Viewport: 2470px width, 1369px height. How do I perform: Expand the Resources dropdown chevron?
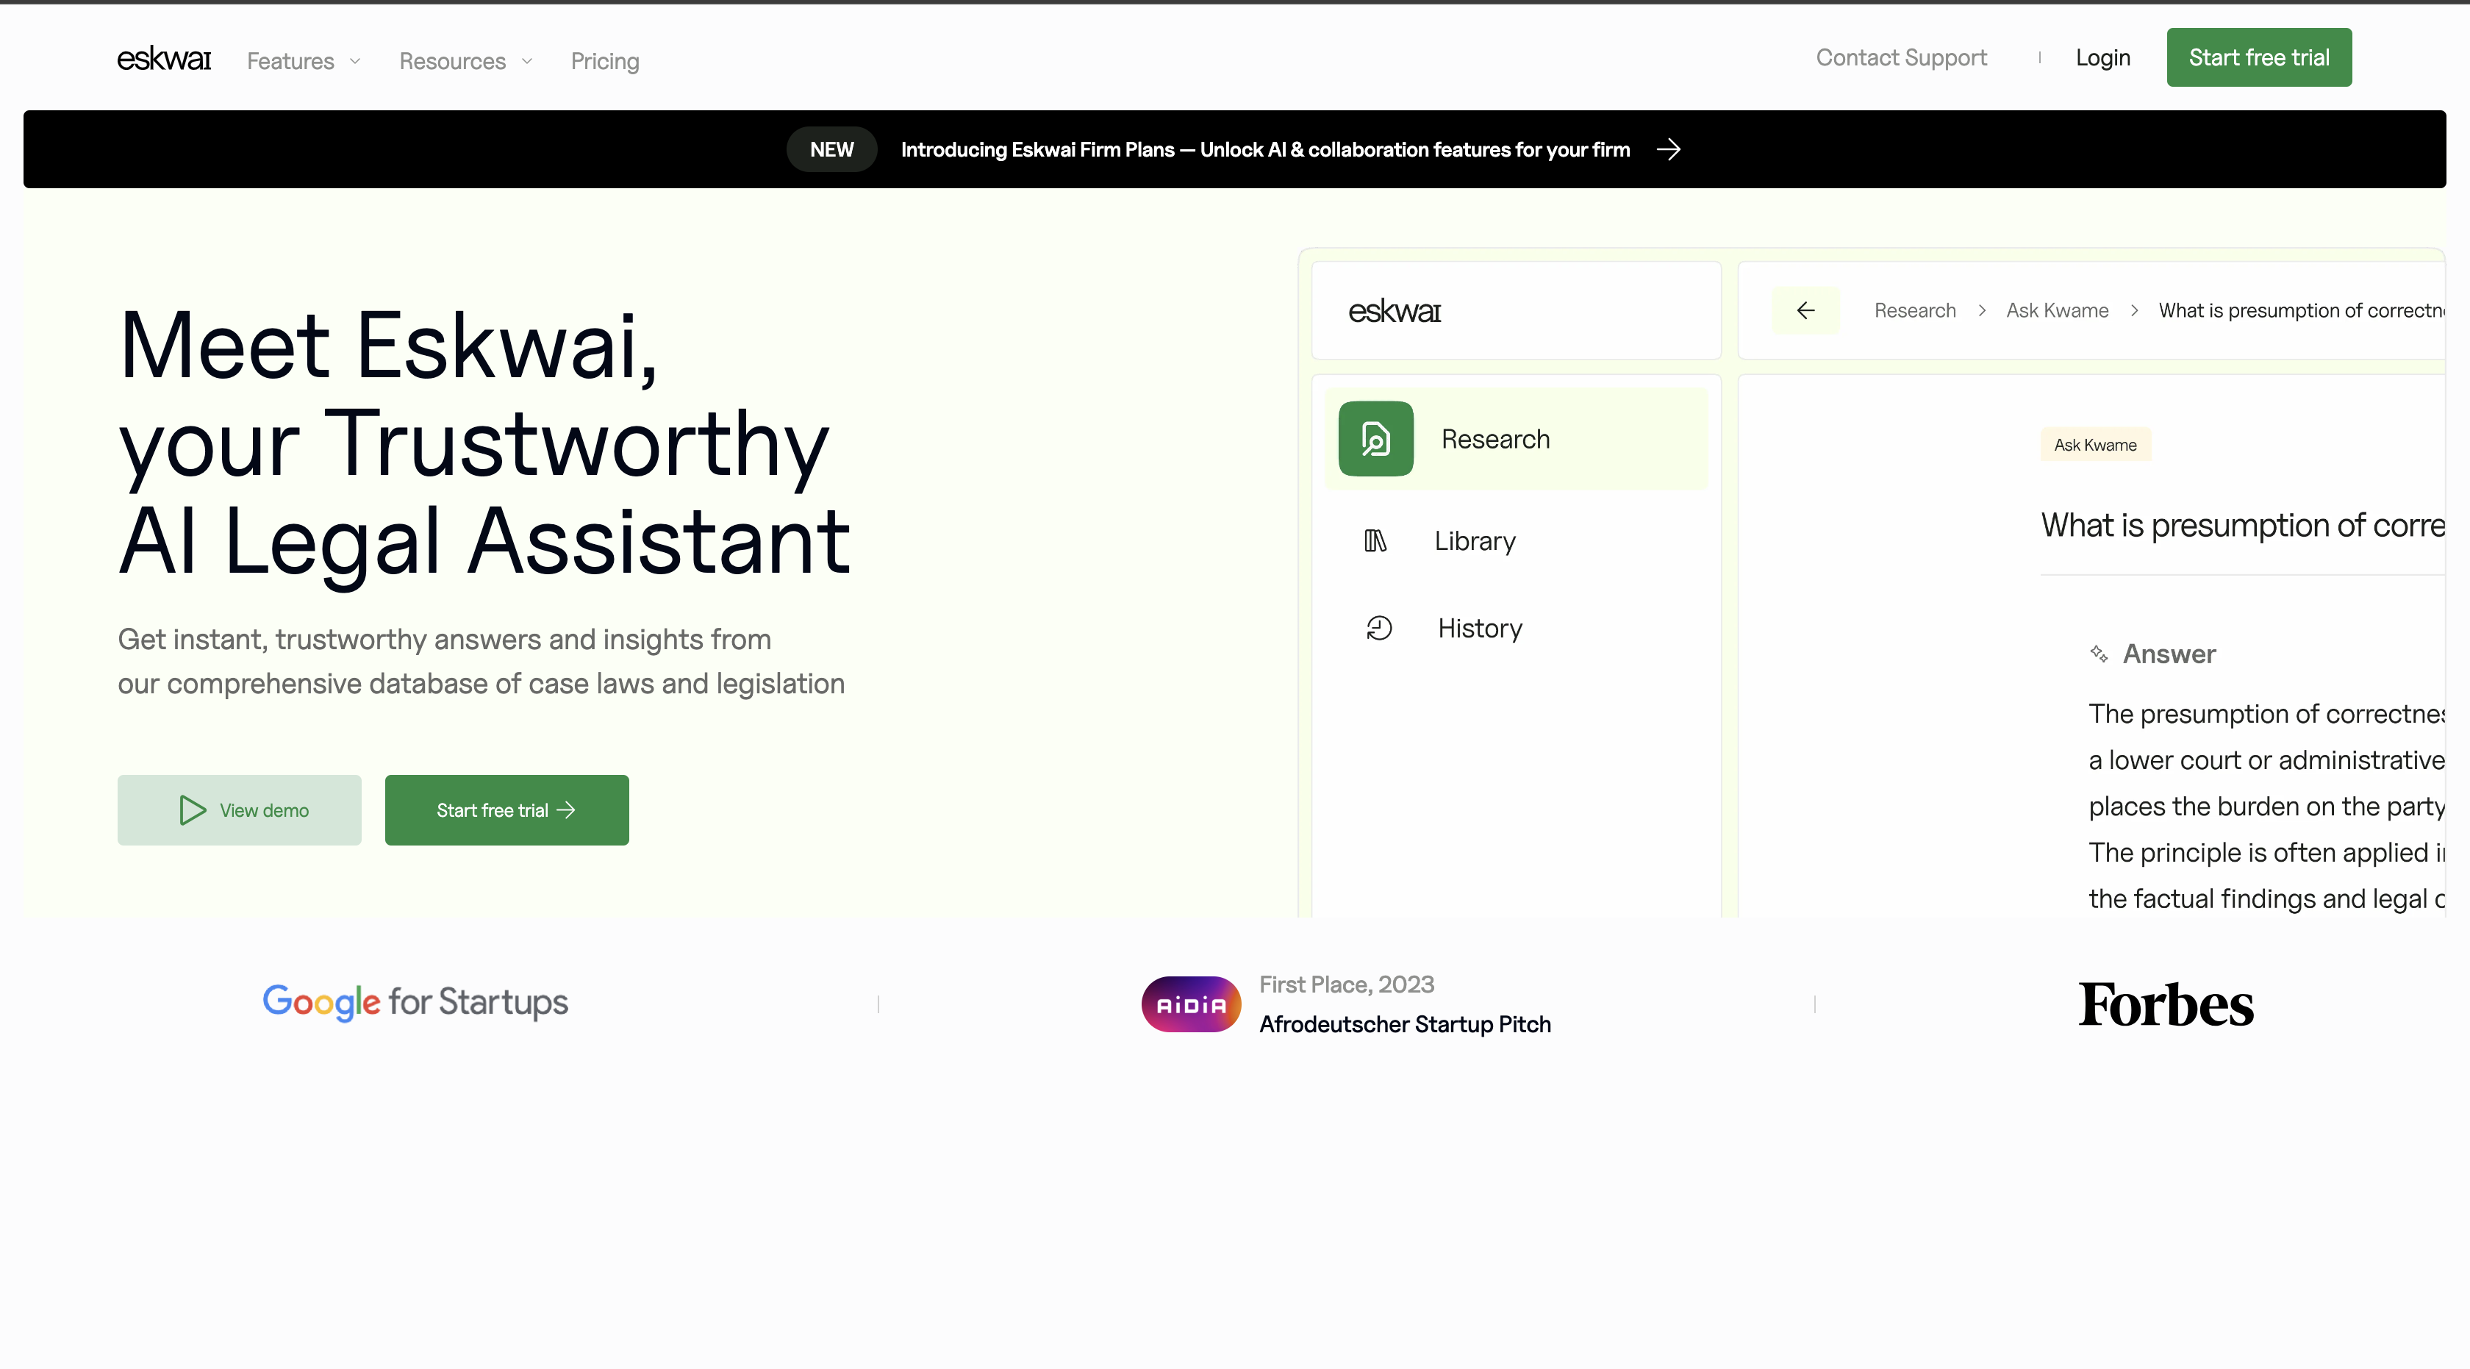[526, 61]
